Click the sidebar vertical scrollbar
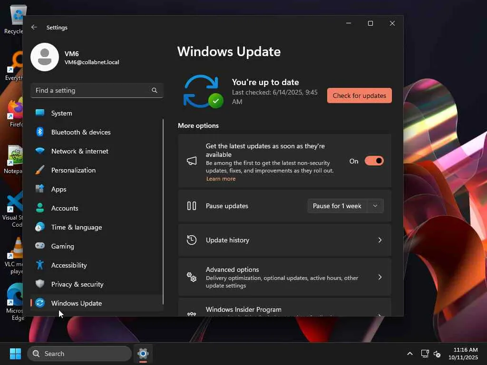The height and width of the screenshot is (365, 487). point(163,211)
